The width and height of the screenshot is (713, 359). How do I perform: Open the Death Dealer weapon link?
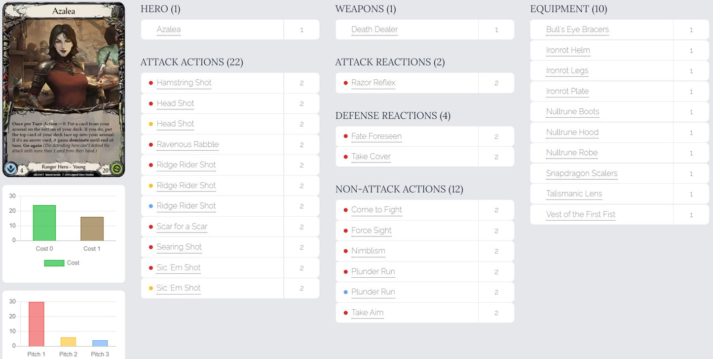tap(375, 30)
